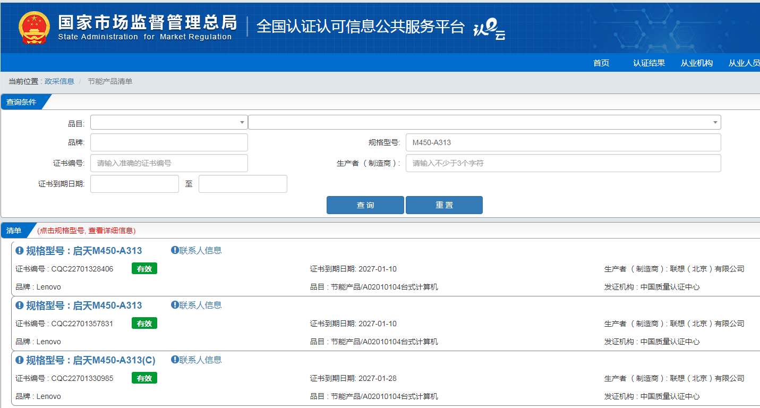
Task: Focus the 证书编号 certificate number field
Action: pos(169,163)
